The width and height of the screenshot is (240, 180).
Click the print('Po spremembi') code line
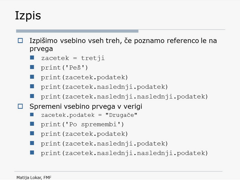82,124
